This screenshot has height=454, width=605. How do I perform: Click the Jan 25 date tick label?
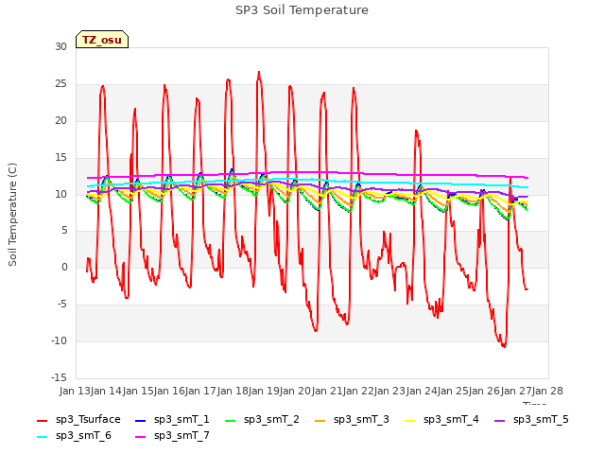pyautogui.click(x=453, y=391)
